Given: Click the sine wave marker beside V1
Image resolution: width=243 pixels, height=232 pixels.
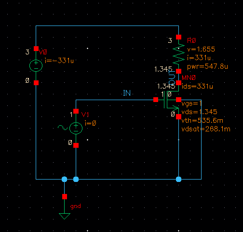Looking at the screenshot, I should click(63, 128).
